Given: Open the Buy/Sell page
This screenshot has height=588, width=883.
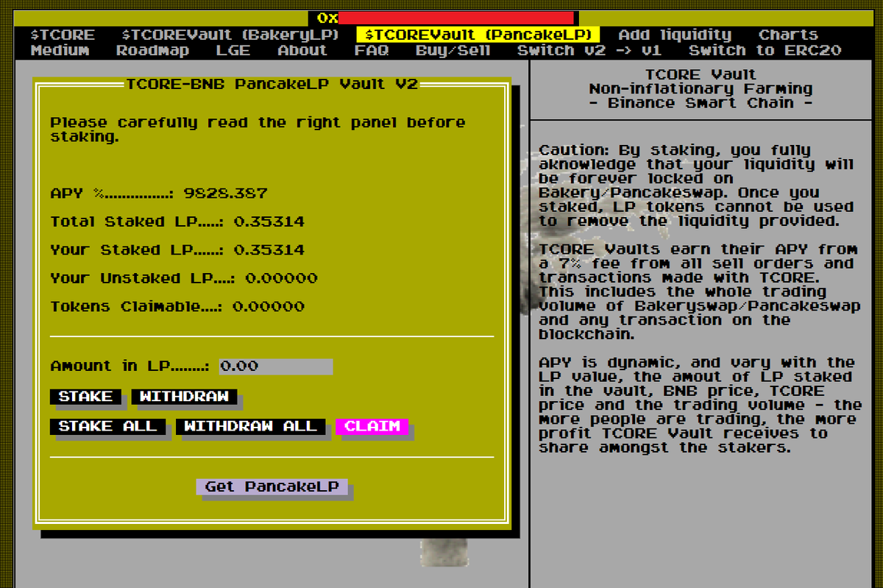Looking at the screenshot, I should tap(453, 50).
